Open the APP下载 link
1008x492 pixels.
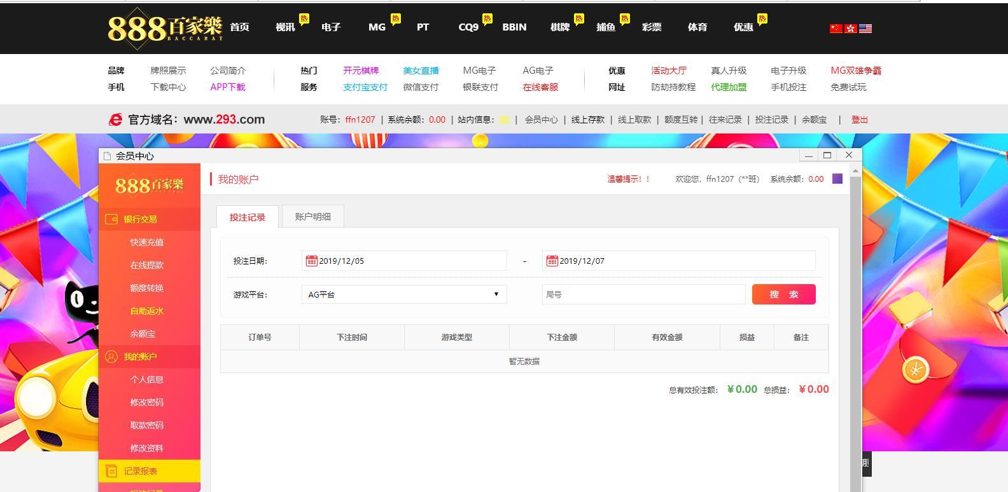228,87
